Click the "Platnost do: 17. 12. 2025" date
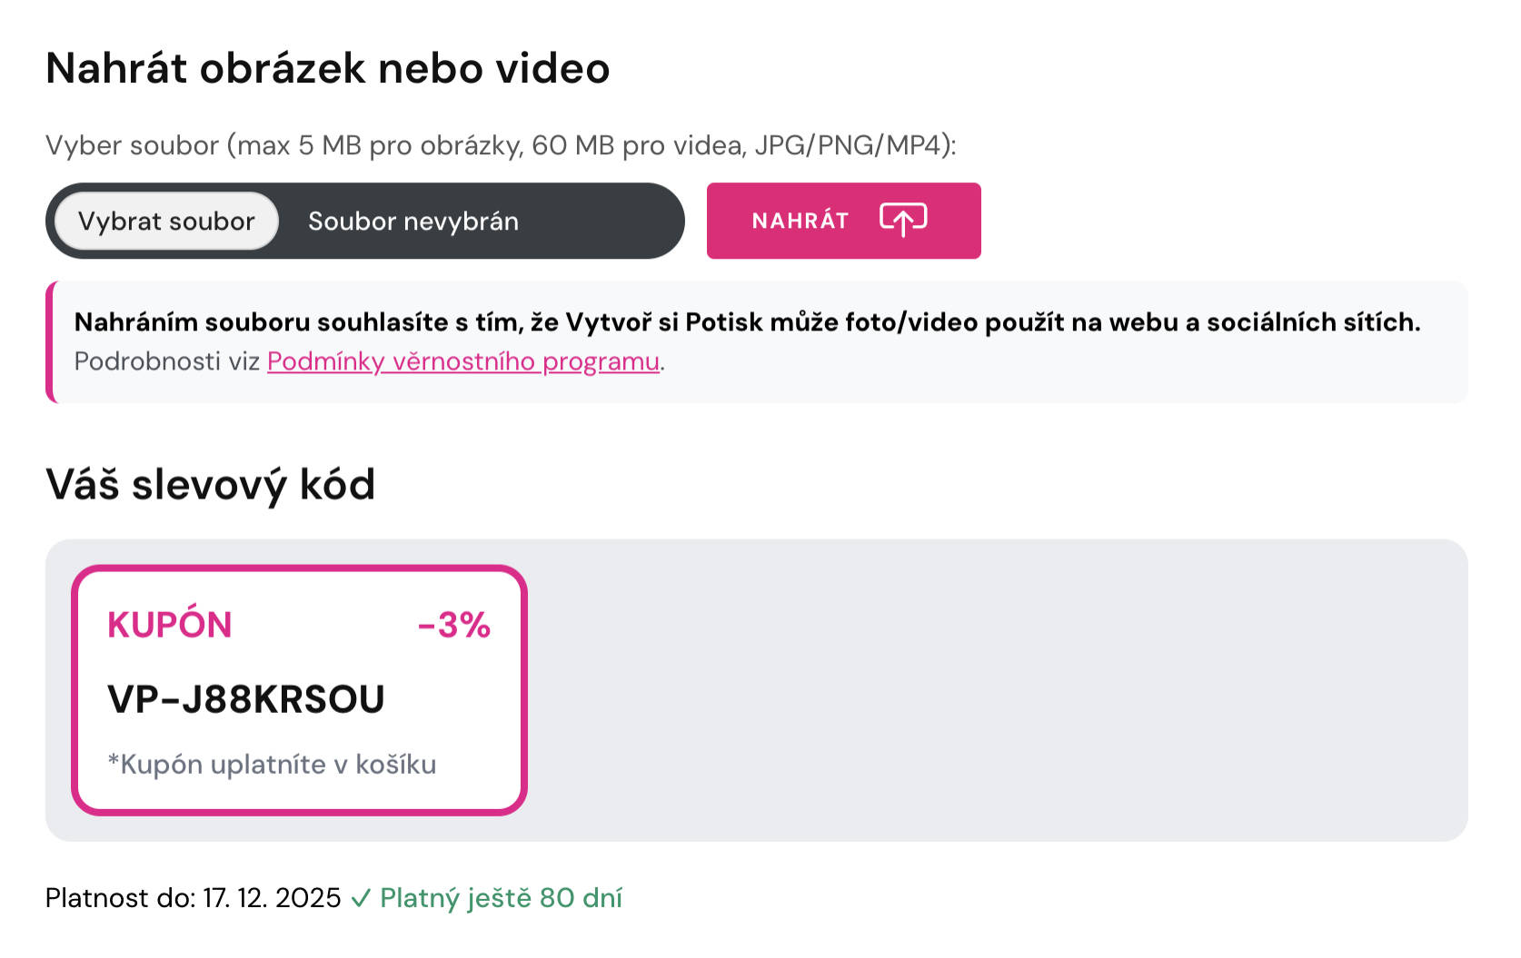Screen dimensions: 1521x958 click(194, 898)
